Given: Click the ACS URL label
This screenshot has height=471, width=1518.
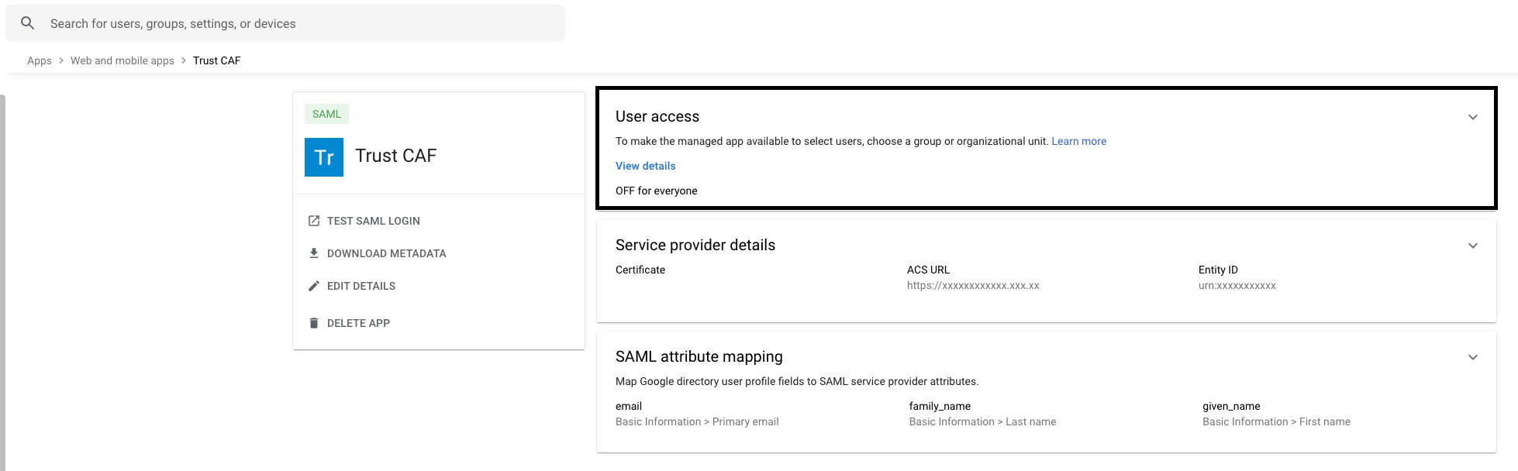Looking at the screenshot, I should tap(928, 270).
